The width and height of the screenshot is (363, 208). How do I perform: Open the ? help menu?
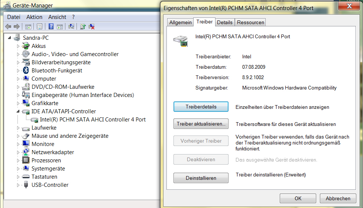point(74,17)
